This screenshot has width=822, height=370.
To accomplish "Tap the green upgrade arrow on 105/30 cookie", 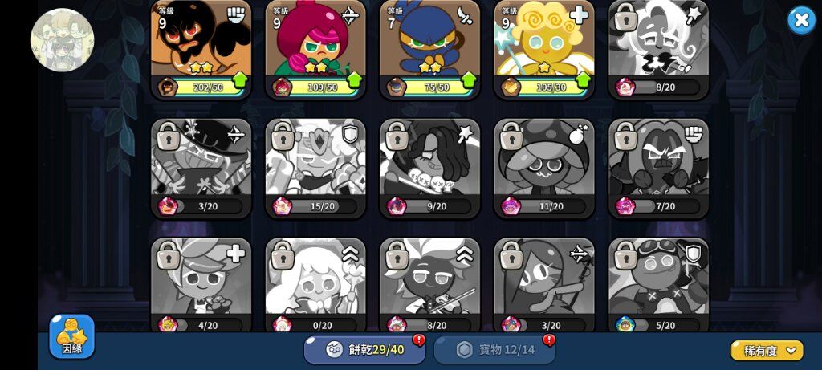I will tap(583, 81).
